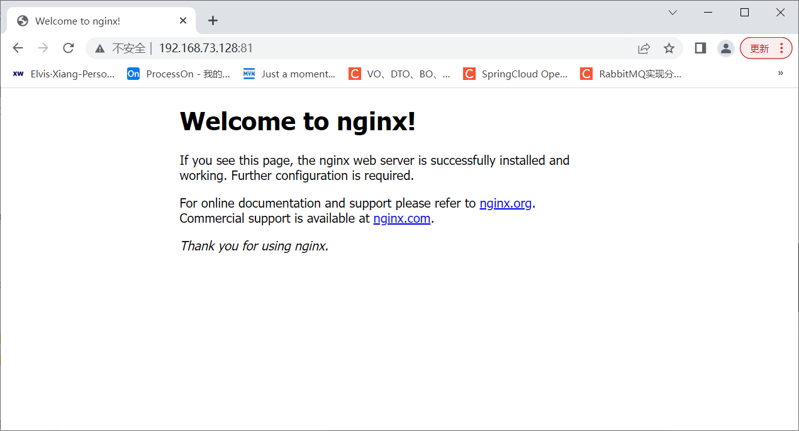Share this page via share icon
The image size is (799, 431).
[644, 48]
